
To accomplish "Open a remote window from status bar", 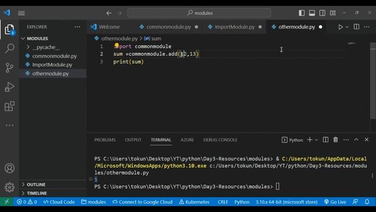I will pos(6,202).
